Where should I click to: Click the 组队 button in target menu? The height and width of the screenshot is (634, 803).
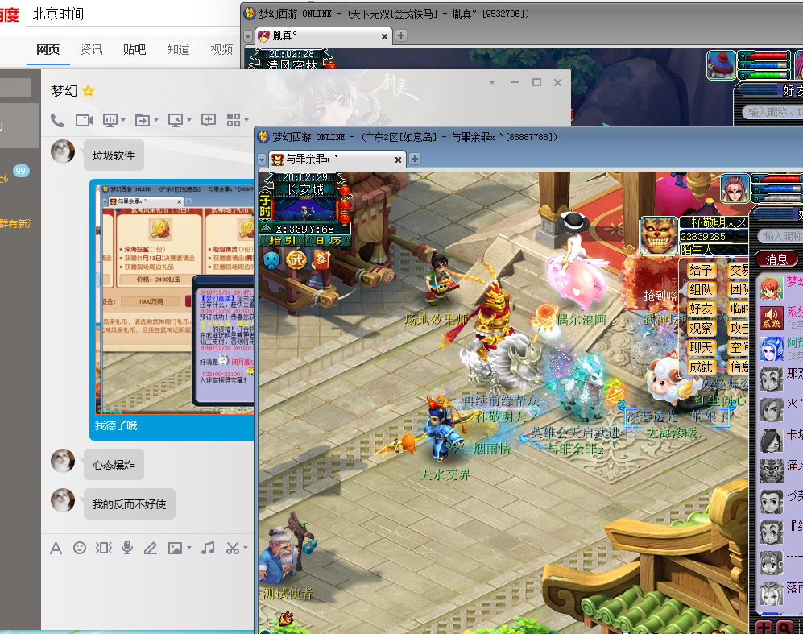point(701,290)
